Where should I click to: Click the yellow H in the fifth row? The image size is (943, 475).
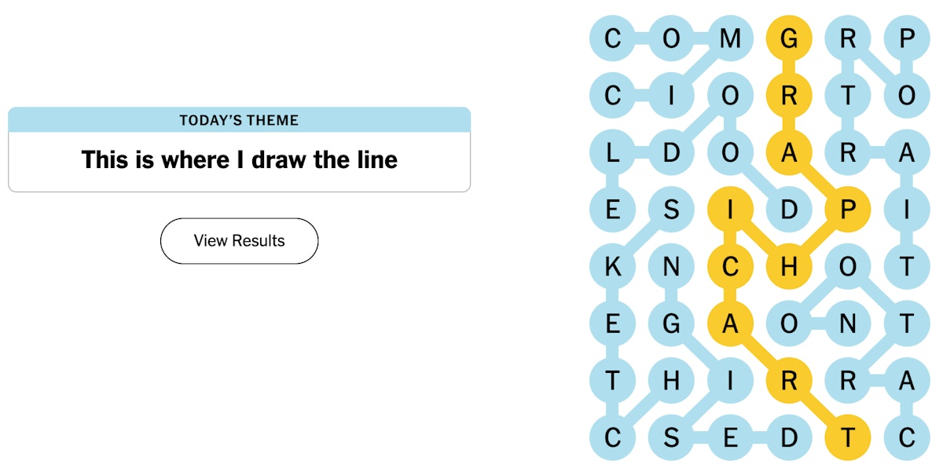point(790,267)
